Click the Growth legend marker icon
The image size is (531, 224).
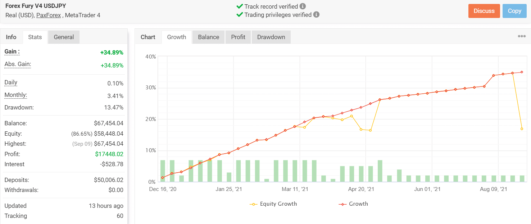[x=342, y=204]
